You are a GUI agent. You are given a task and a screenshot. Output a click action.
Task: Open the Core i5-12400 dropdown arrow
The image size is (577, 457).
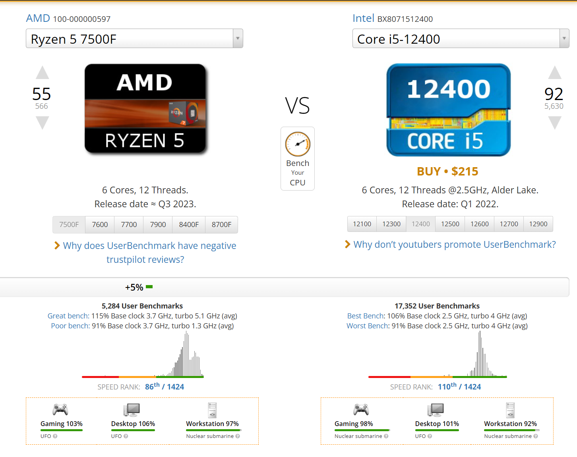click(564, 39)
